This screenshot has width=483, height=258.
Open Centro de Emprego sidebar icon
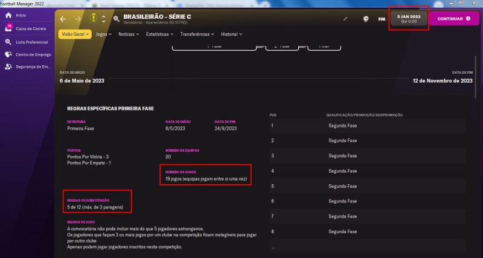coord(8,54)
